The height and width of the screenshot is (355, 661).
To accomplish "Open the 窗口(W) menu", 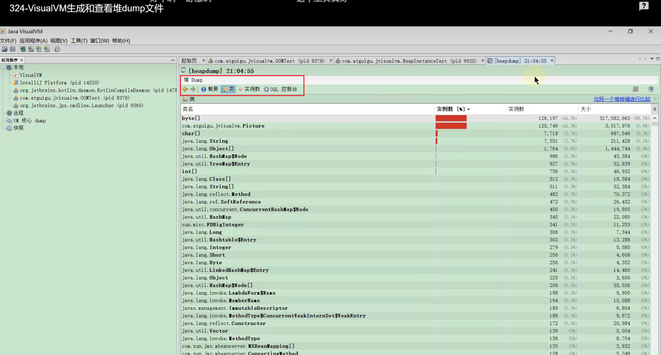I will pyautogui.click(x=100, y=41).
